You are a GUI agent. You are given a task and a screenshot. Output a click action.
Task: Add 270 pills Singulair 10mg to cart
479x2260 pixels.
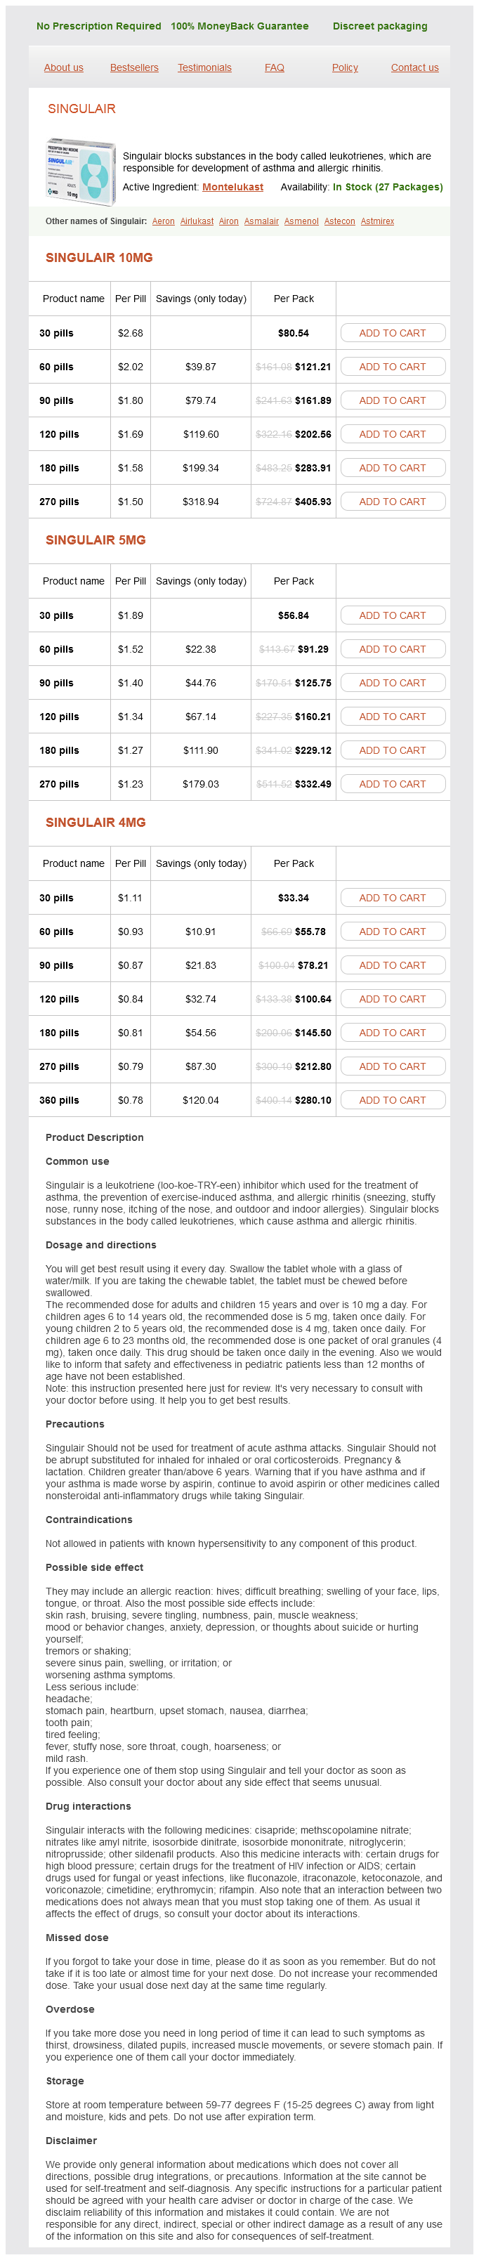pyautogui.click(x=392, y=502)
